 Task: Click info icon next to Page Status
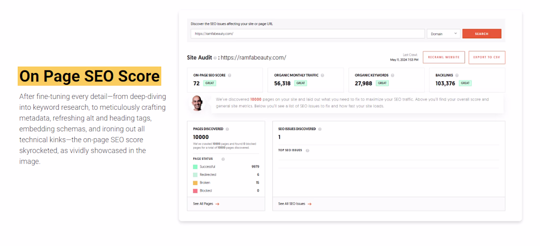click(223, 159)
